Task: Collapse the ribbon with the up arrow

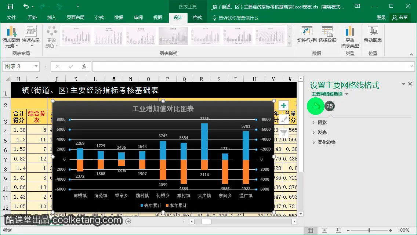Action: pos(411,54)
